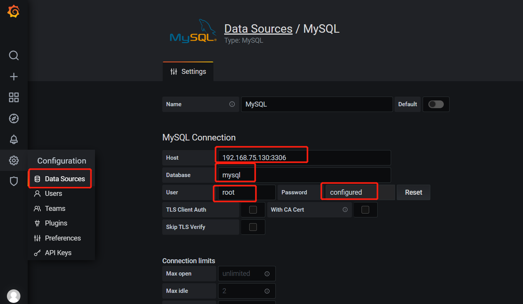Open the Server Admin shield icon

pyautogui.click(x=14, y=181)
